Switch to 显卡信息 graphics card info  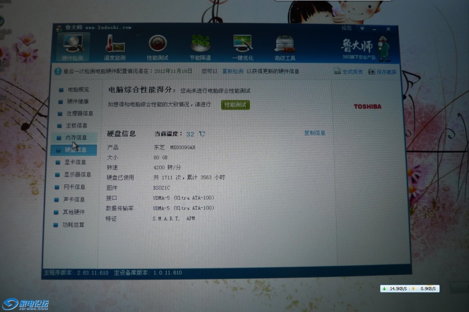point(75,162)
